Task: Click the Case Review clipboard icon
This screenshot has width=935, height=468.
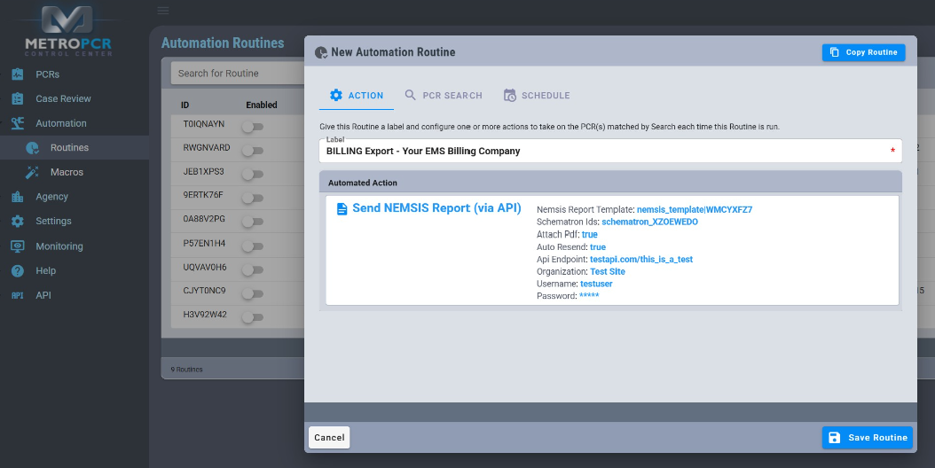Action: click(17, 98)
